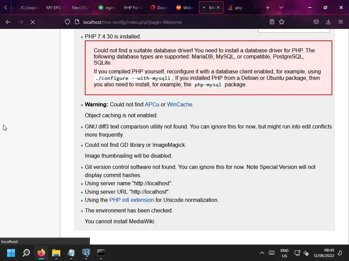Open a new tab with plus
Image resolution: width=349 pixels, height=261 pixels.
click(268, 8)
